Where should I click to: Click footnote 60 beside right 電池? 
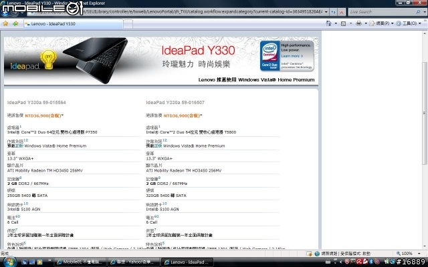(x=156, y=216)
